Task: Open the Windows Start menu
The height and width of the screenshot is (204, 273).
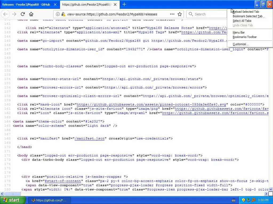Action: point(13,200)
